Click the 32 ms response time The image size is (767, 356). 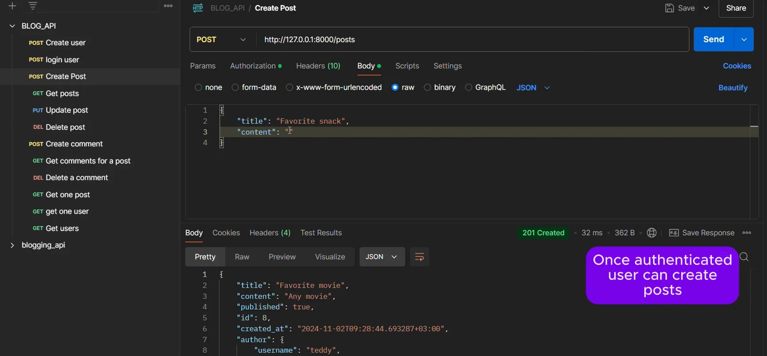[x=592, y=233]
